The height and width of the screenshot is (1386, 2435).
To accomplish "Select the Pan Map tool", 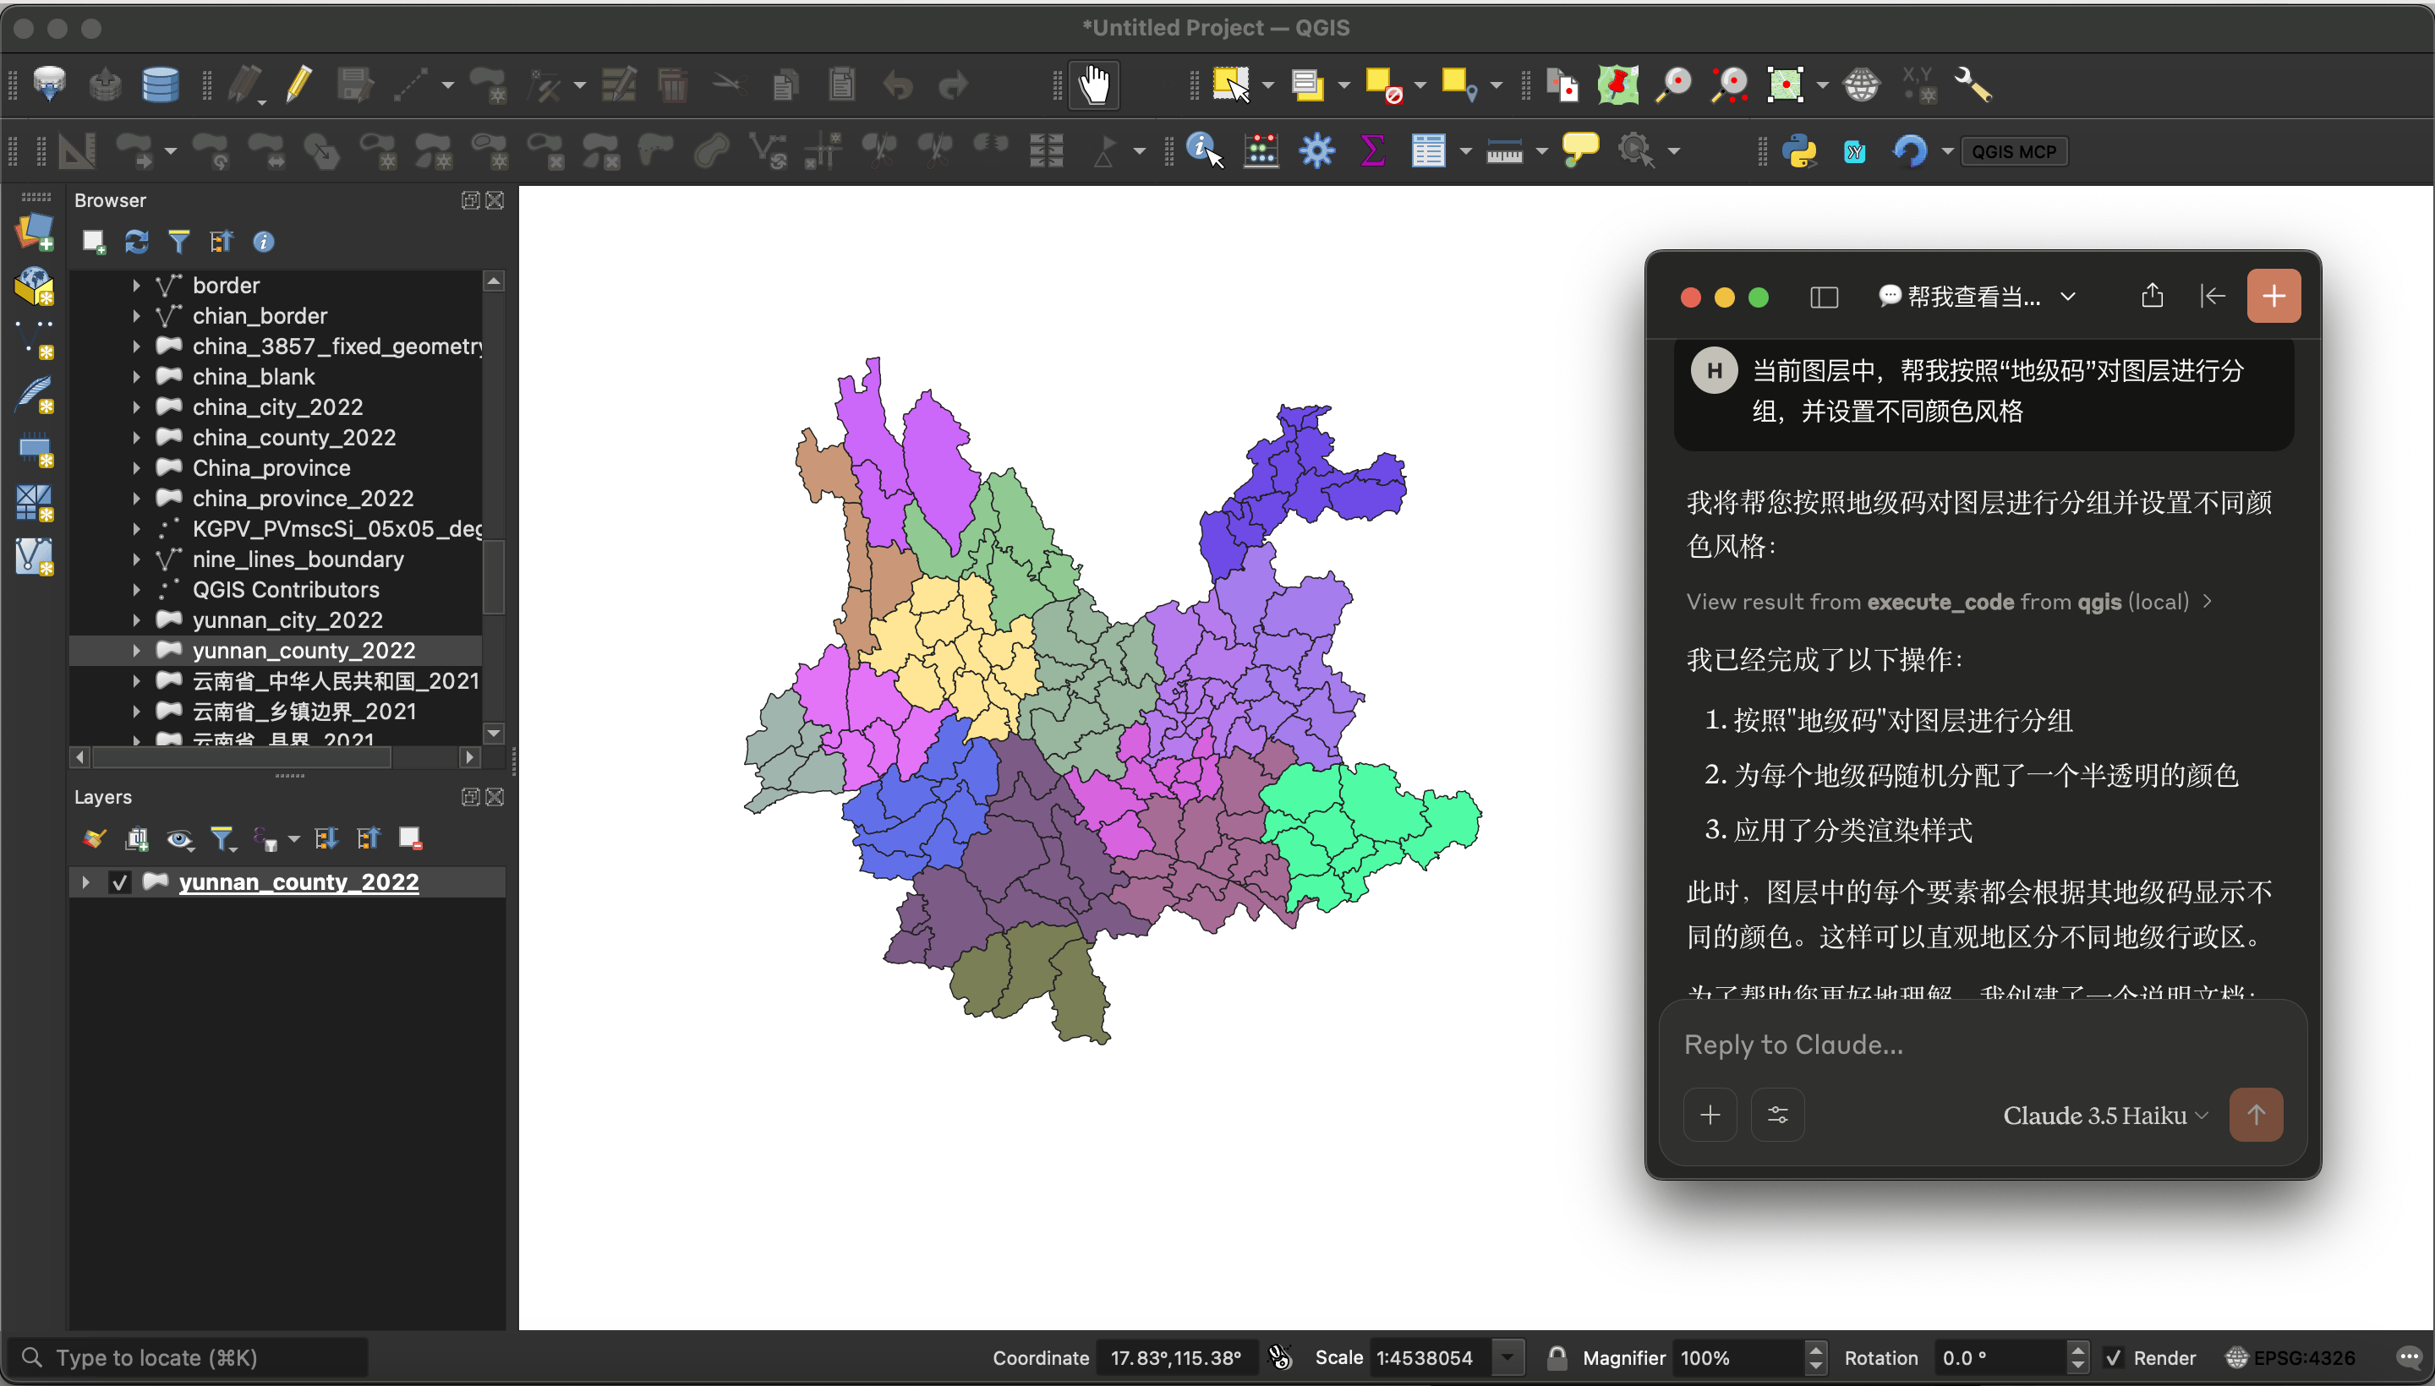I will [1093, 85].
